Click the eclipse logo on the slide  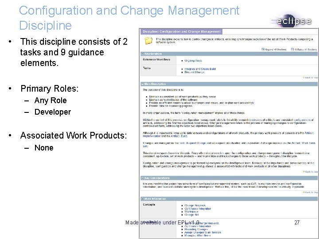292,21
